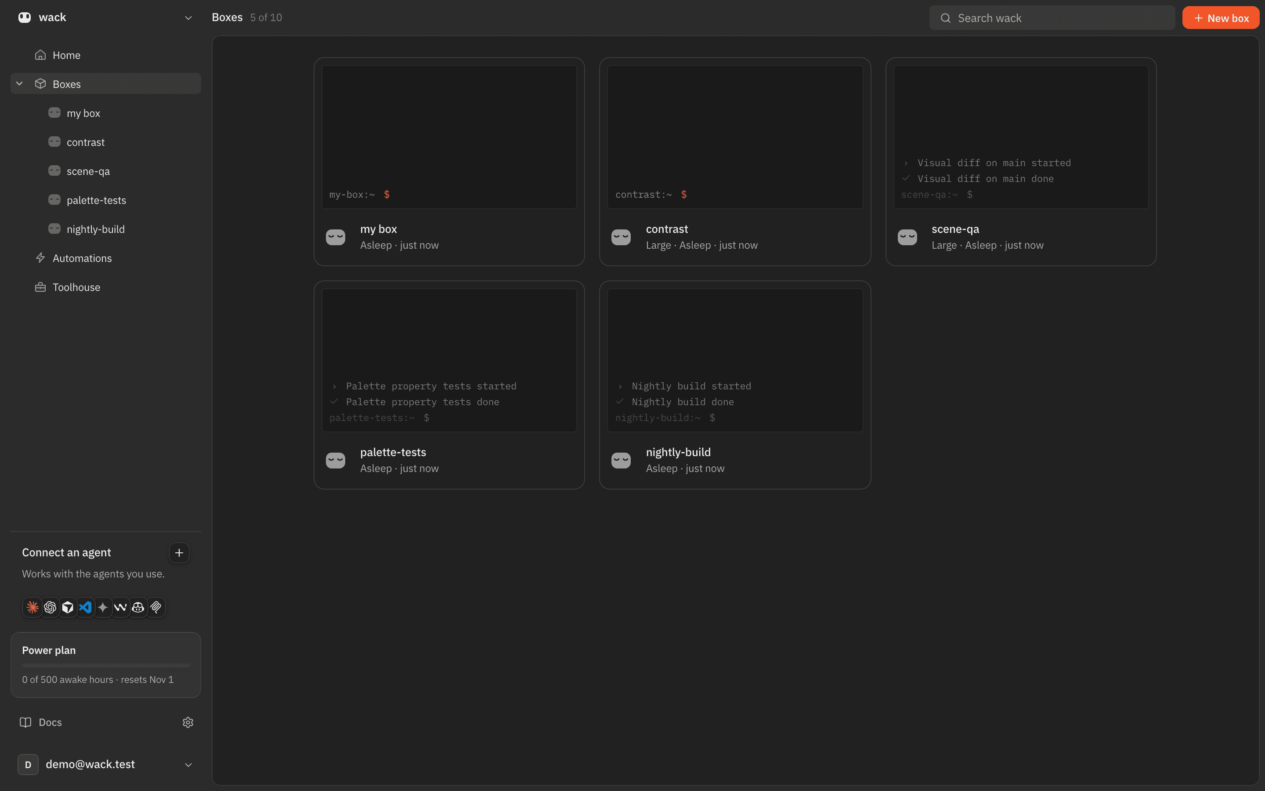Click the Windsurf wave agent icon
Image resolution: width=1265 pixels, height=791 pixels.
(x=121, y=607)
